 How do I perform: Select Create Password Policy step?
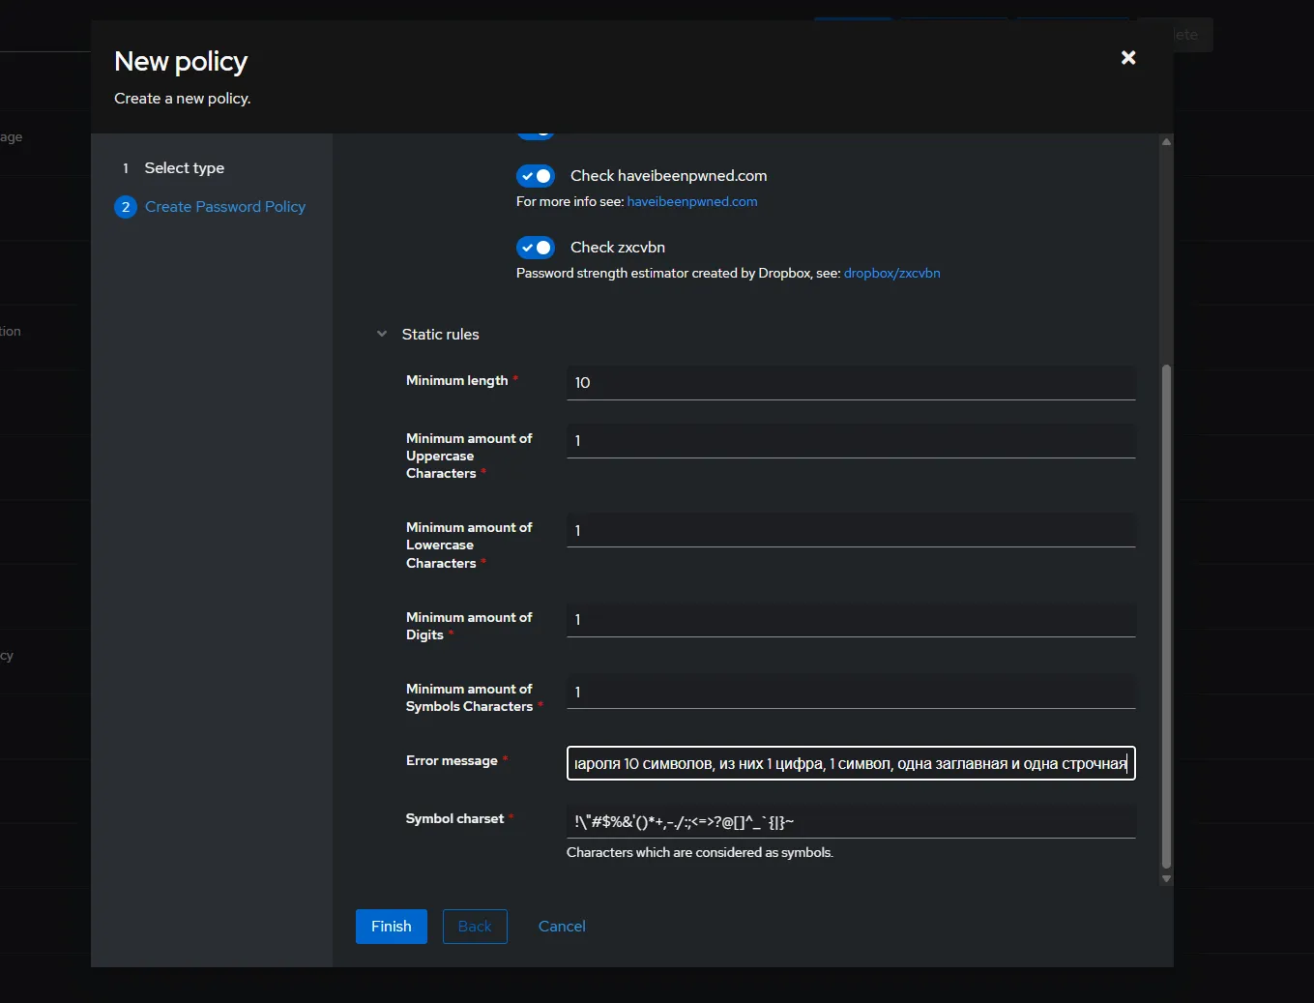point(224,207)
